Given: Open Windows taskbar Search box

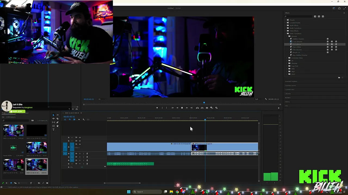Looking at the screenshot, I should 147,192.
